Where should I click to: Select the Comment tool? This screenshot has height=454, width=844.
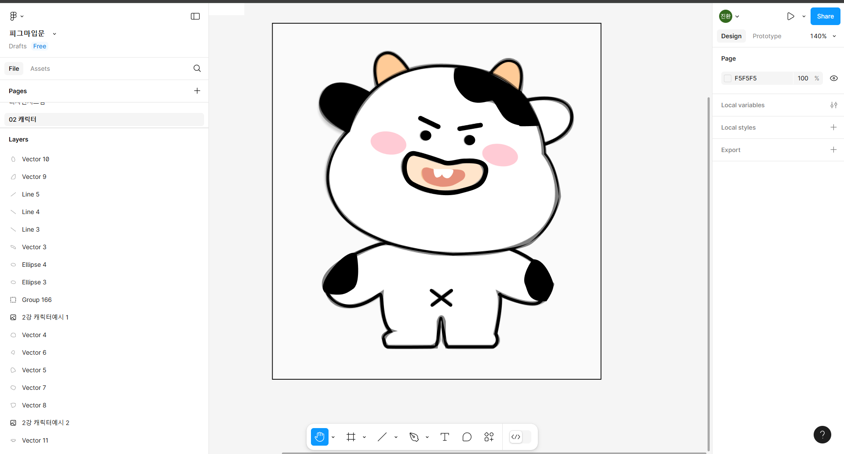tap(467, 437)
